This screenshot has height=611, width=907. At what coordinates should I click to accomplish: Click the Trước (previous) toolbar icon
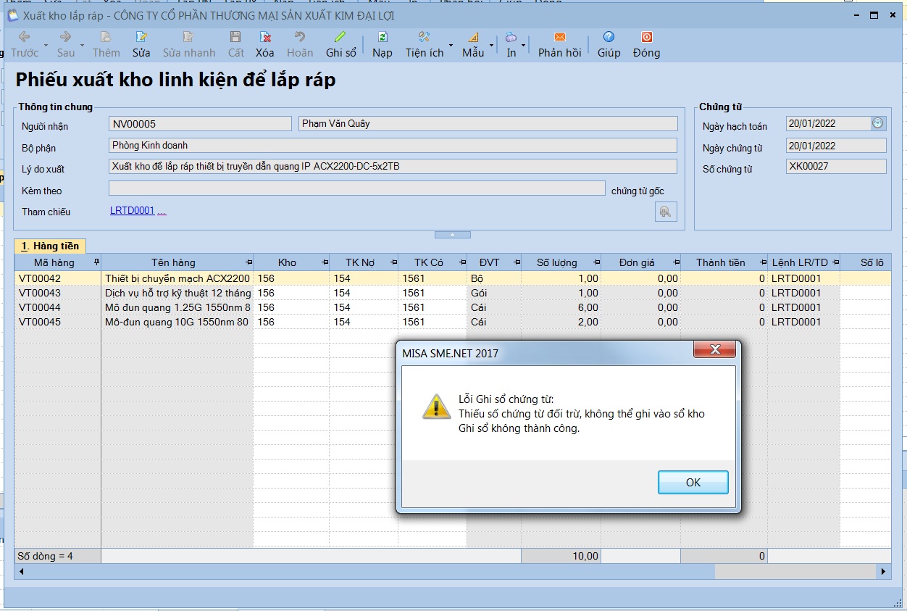pyautogui.click(x=24, y=37)
